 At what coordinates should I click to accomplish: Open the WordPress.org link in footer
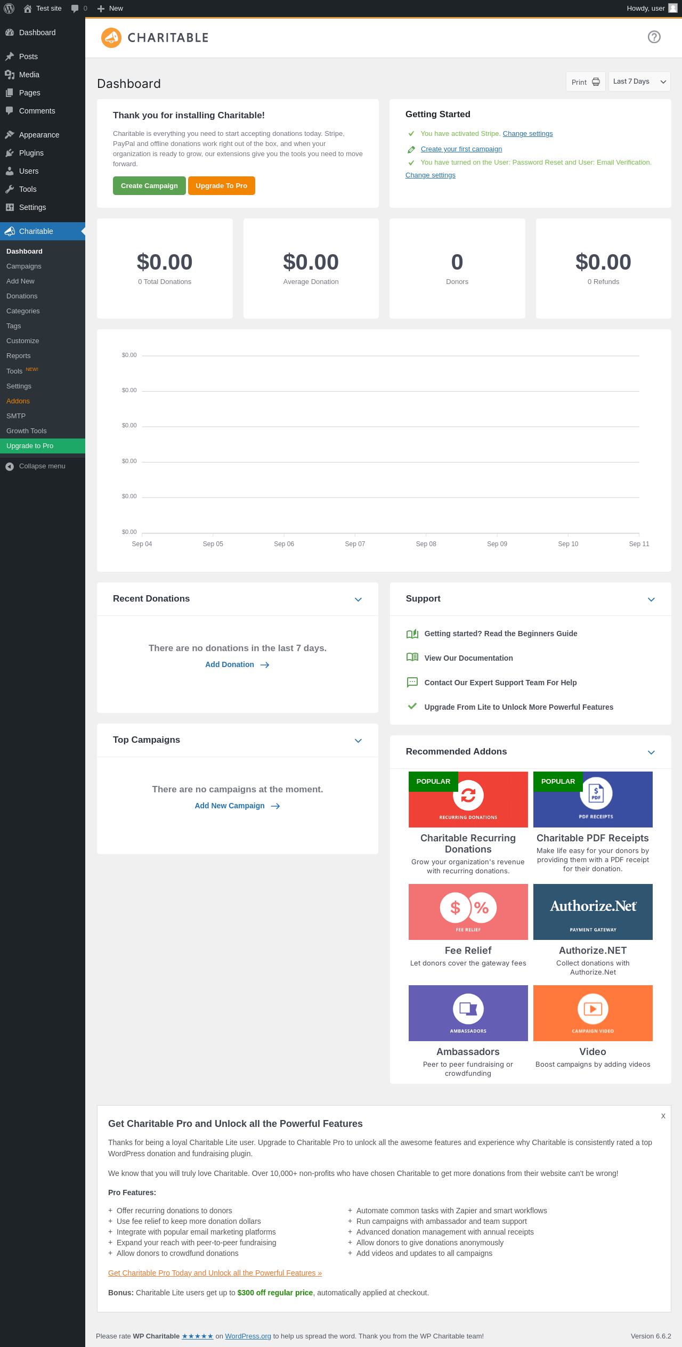click(x=248, y=1336)
